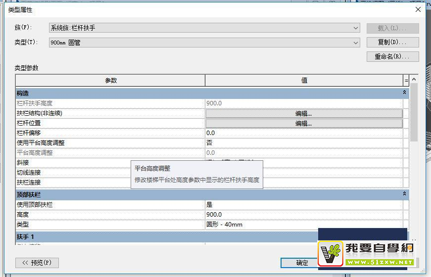Click the 栏杆扶手高度 value 900.0
This screenshot has width=431, height=277.
[304, 103]
